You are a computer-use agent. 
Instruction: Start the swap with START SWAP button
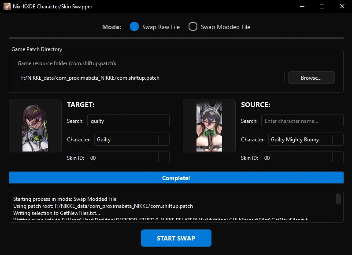(x=176, y=238)
